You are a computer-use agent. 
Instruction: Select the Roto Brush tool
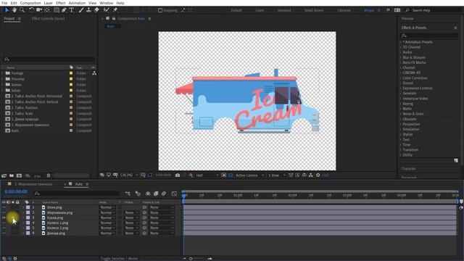(x=107, y=10)
